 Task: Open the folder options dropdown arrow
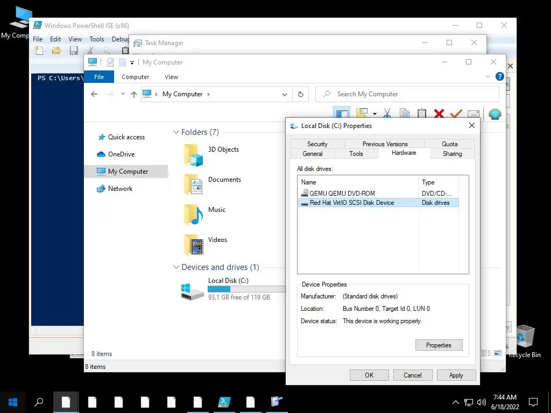point(375,114)
